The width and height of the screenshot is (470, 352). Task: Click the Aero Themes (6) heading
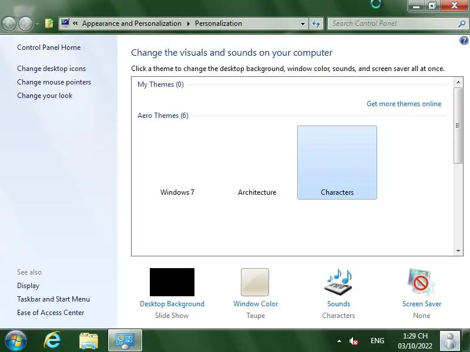[163, 116]
